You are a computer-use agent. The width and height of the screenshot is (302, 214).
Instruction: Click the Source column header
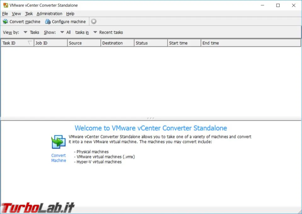[x=84, y=43]
